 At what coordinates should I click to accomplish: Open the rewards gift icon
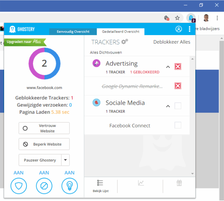tap(179, 183)
